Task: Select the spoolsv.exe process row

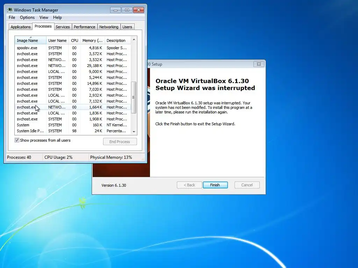Action: 73,48
